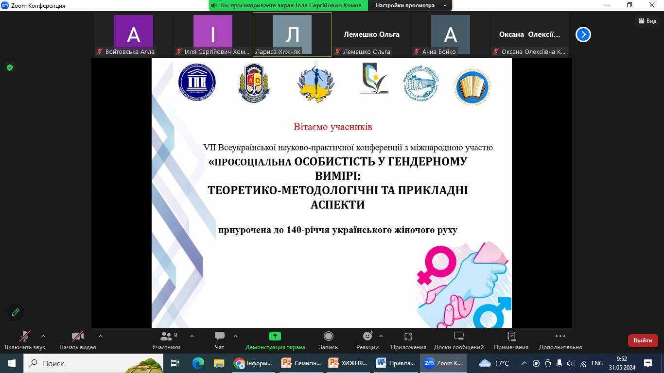The width and height of the screenshot is (664, 373).
Task: Open tray microphone icon
Action: (x=559, y=363)
